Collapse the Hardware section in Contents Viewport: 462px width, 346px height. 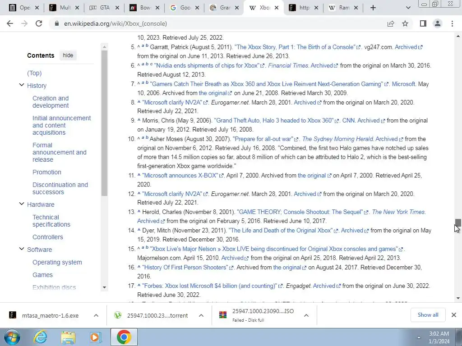22,204
